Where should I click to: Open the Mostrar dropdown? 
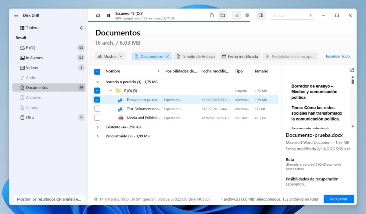[x=110, y=57]
